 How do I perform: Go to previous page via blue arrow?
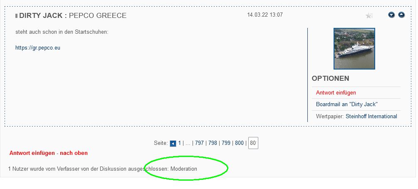coord(173,144)
